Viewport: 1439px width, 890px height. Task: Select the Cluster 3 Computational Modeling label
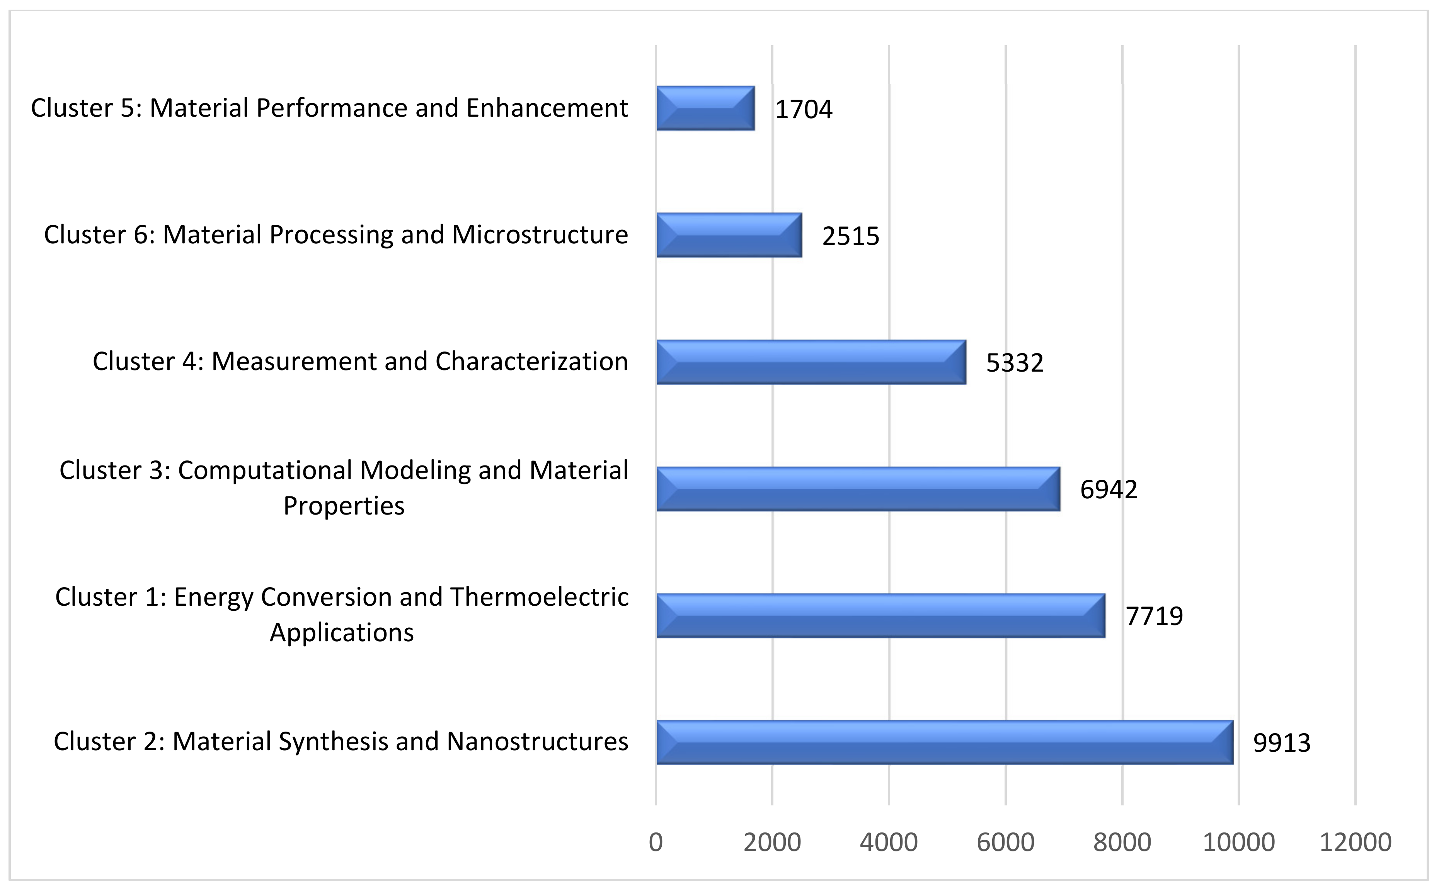pos(344,487)
